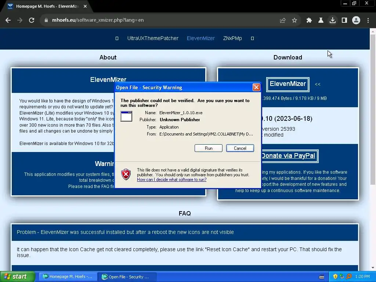
Task: Reload the page with the refresh icon
Action: [x=32, y=21]
